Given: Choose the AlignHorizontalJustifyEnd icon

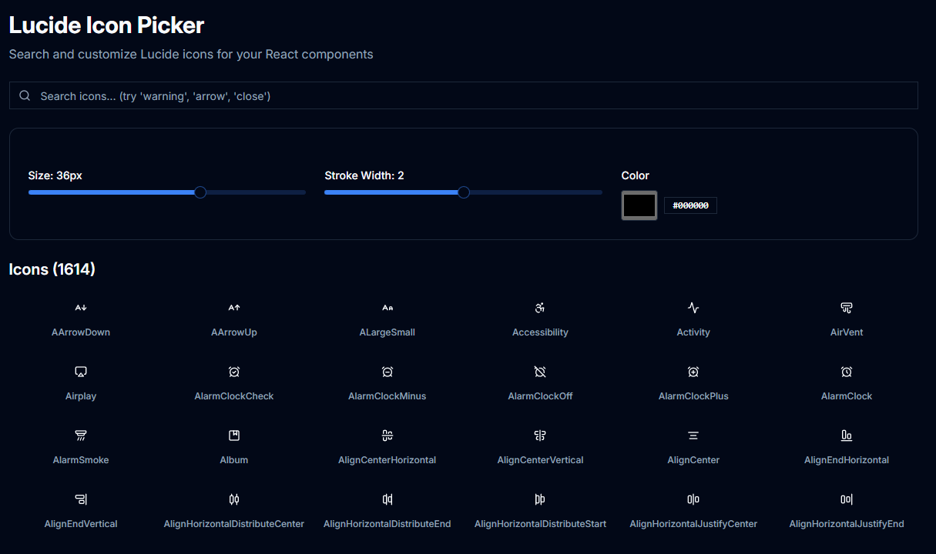Looking at the screenshot, I should click(x=847, y=499).
